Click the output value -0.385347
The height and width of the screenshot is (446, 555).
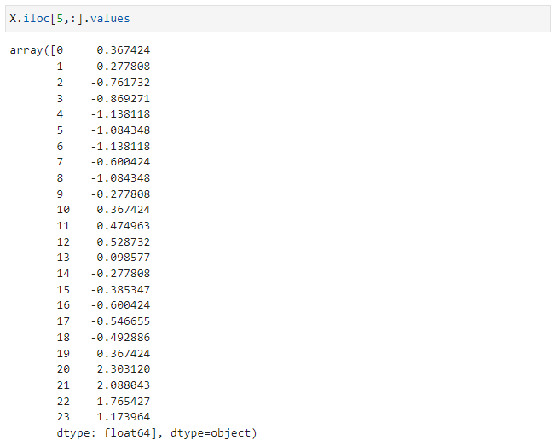click(x=120, y=289)
